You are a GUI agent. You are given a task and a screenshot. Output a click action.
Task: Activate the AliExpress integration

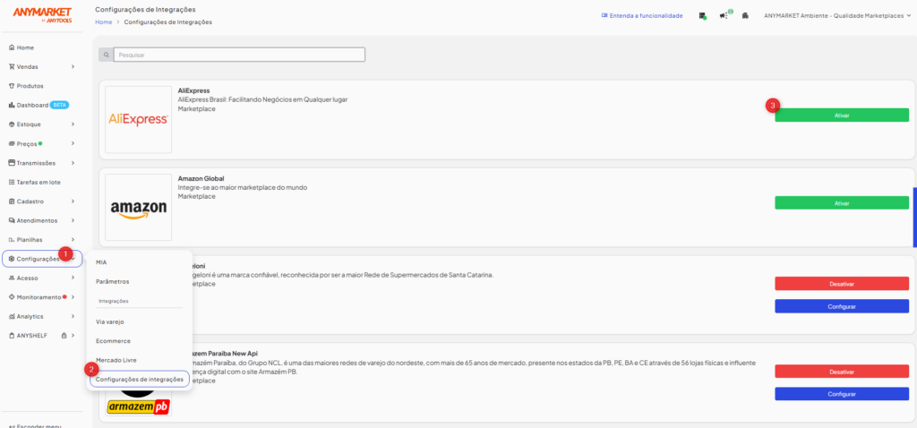(841, 116)
